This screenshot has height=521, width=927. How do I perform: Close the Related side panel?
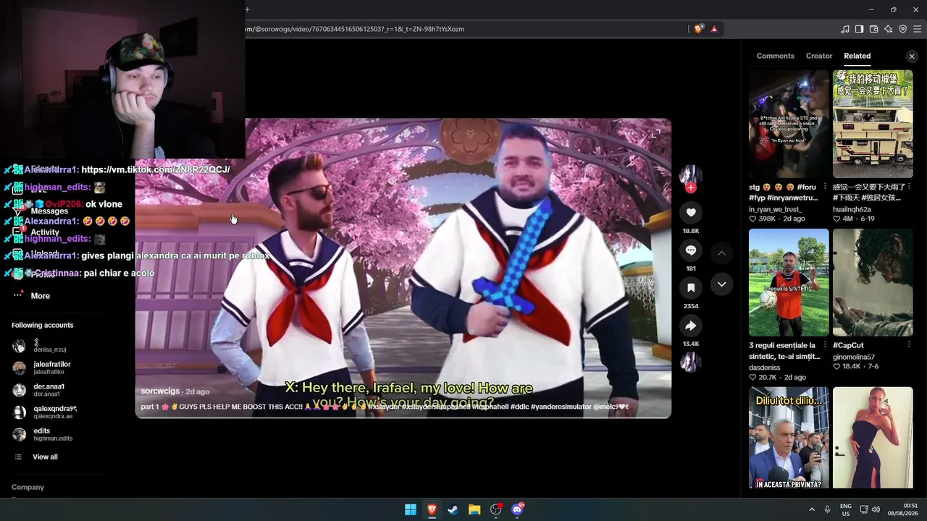tap(912, 56)
